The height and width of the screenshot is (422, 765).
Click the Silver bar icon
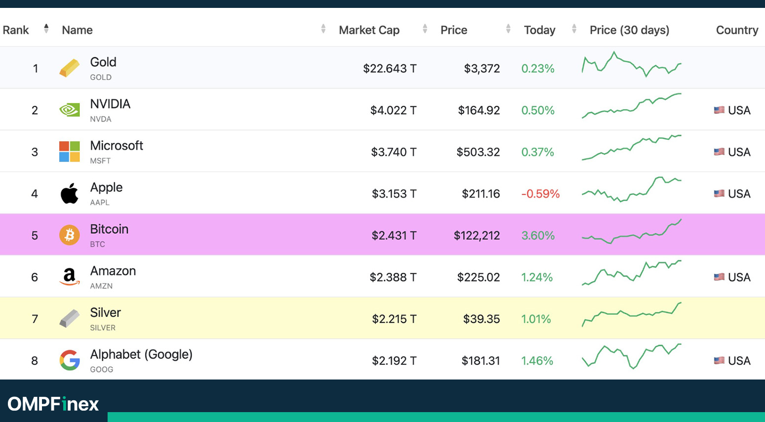(70, 319)
